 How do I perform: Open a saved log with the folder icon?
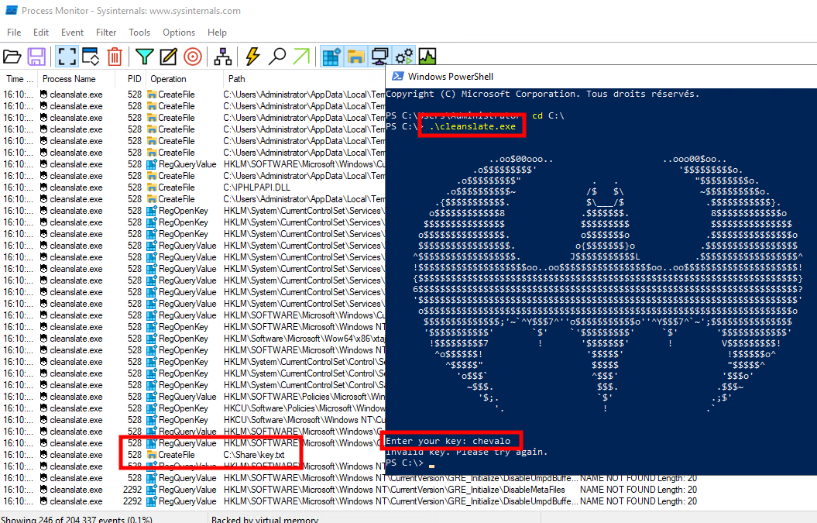tap(12, 57)
